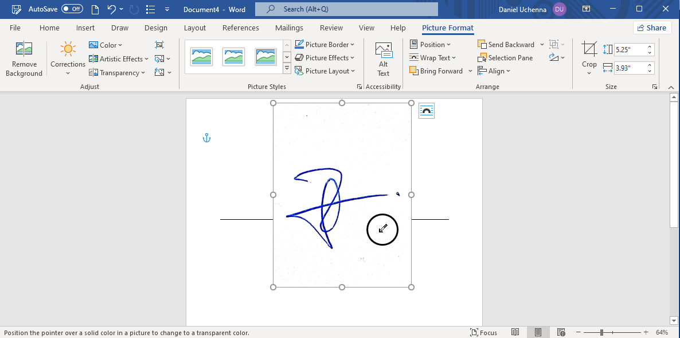Select Picture Effects

325,57
